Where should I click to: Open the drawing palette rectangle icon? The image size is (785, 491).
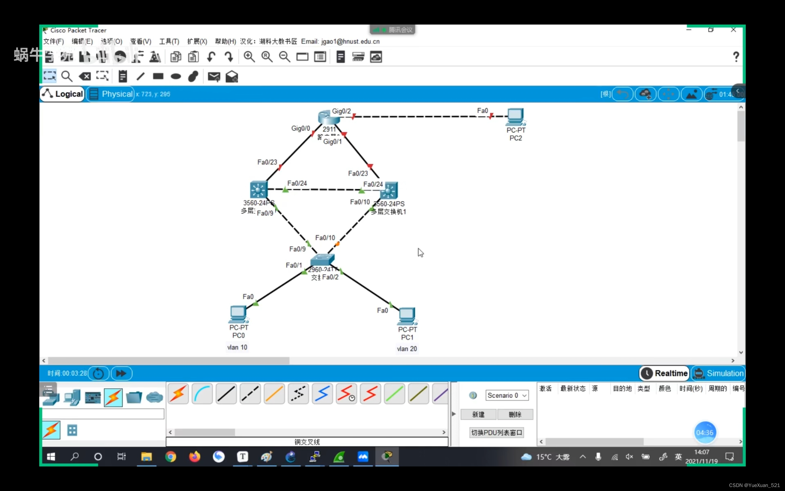coord(302,57)
